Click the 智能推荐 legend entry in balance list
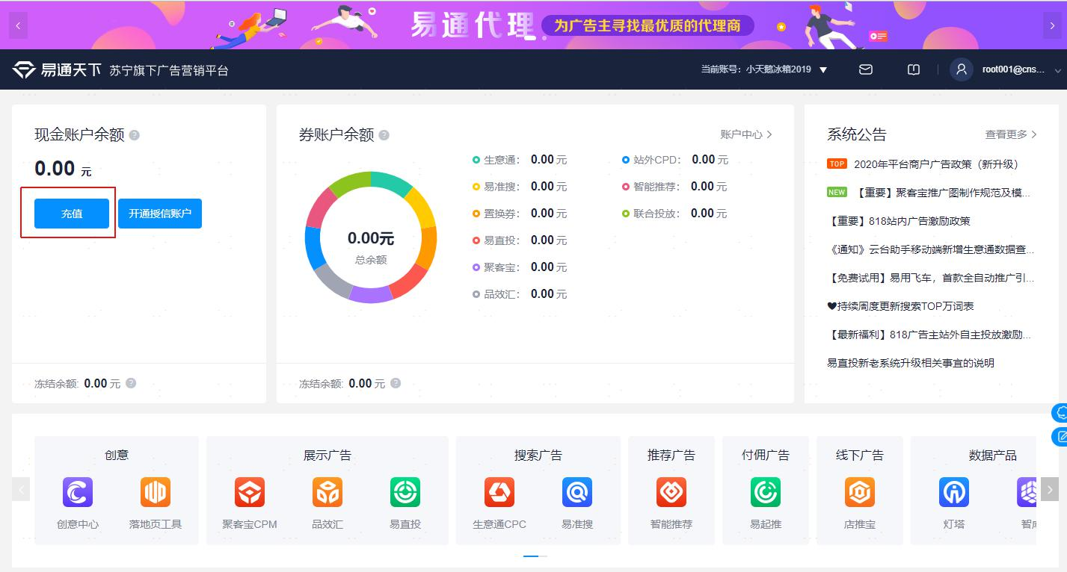 click(674, 187)
